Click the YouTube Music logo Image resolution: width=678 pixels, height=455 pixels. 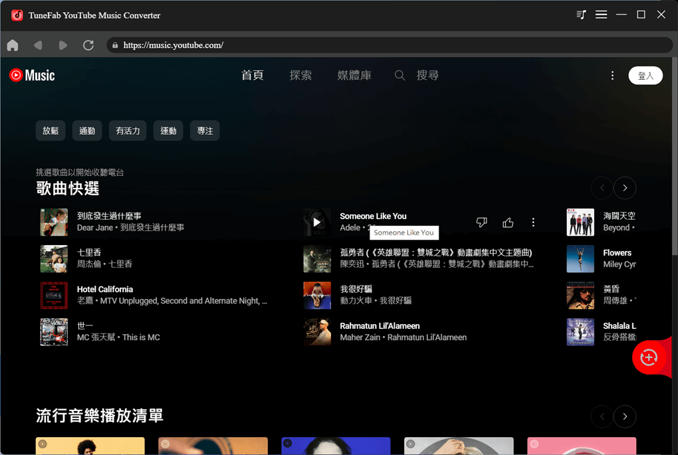click(32, 75)
